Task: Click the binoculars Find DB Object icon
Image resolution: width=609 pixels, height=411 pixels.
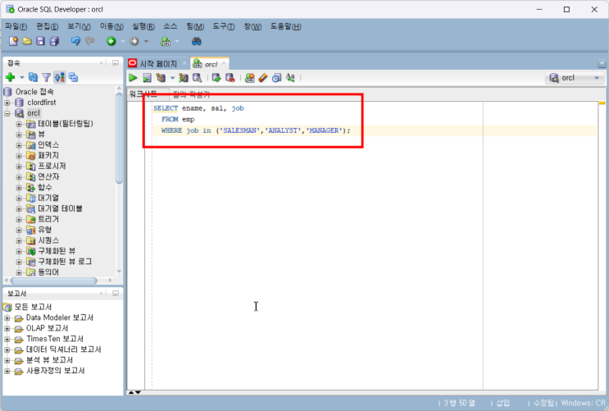Action: pyautogui.click(x=197, y=41)
